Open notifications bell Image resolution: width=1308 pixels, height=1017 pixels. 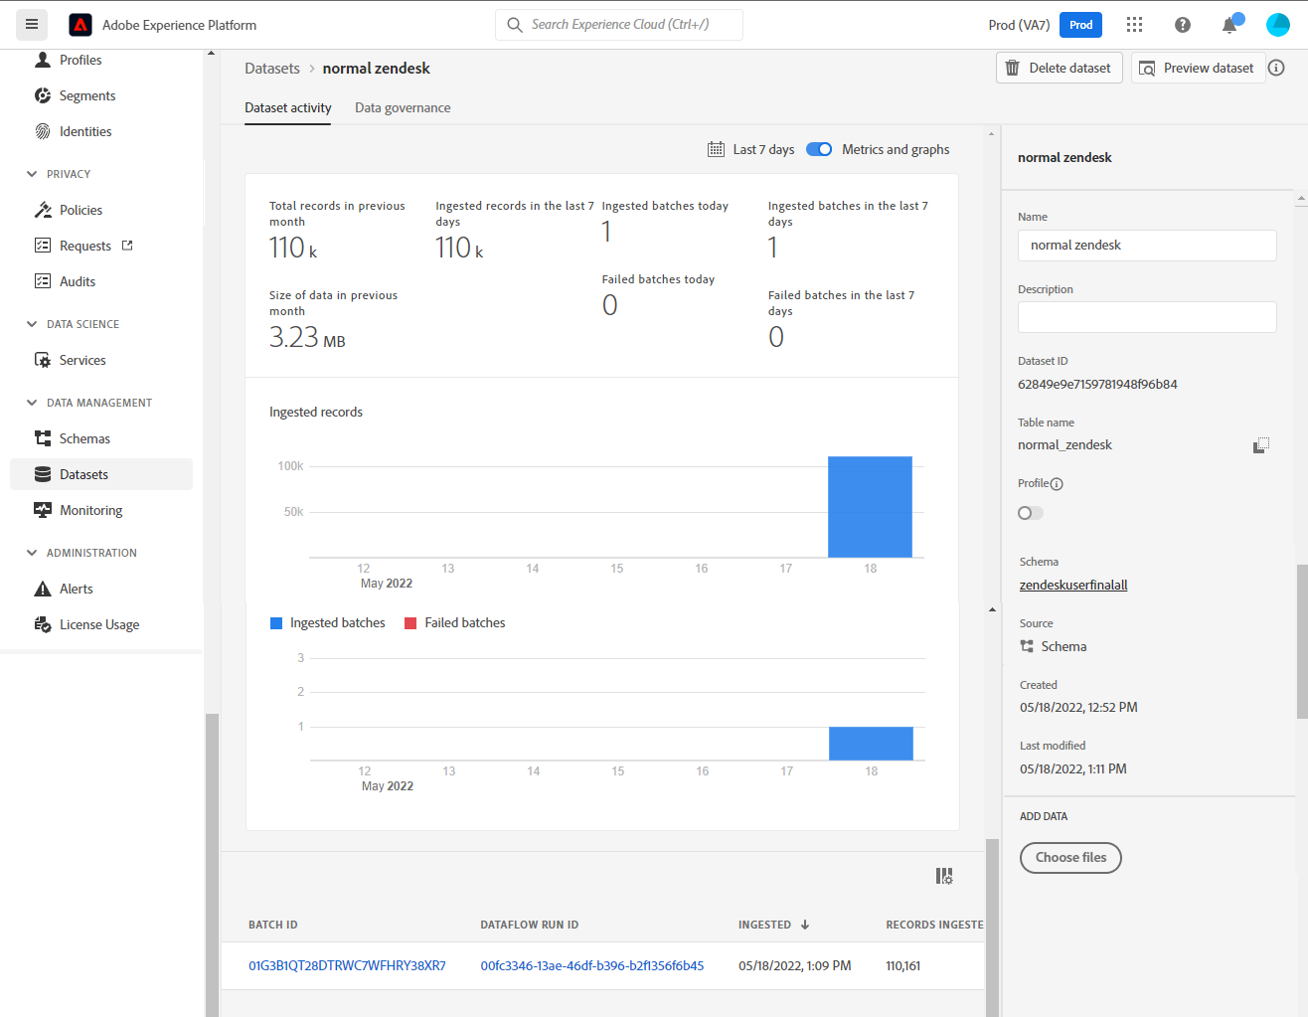tap(1230, 25)
